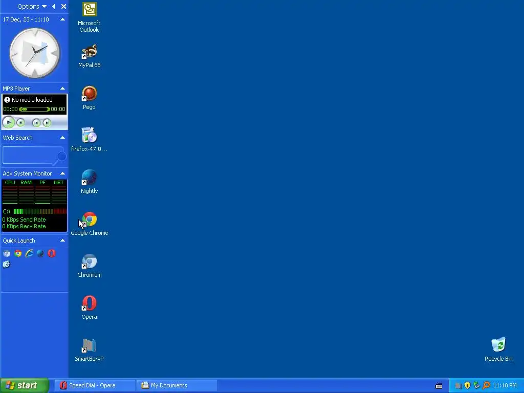Launch Opera from Quick Launch panel
524x393 pixels.
coord(52,253)
